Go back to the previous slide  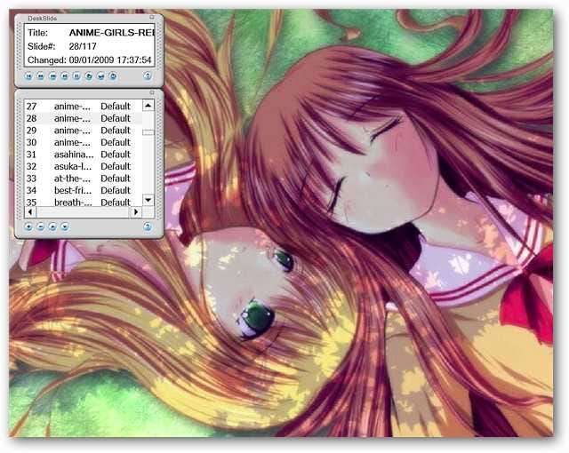[x=41, y=76]
